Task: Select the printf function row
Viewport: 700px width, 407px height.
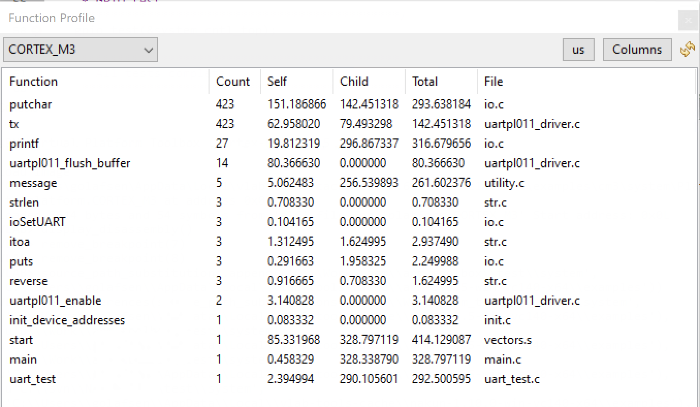Action: 349,144
